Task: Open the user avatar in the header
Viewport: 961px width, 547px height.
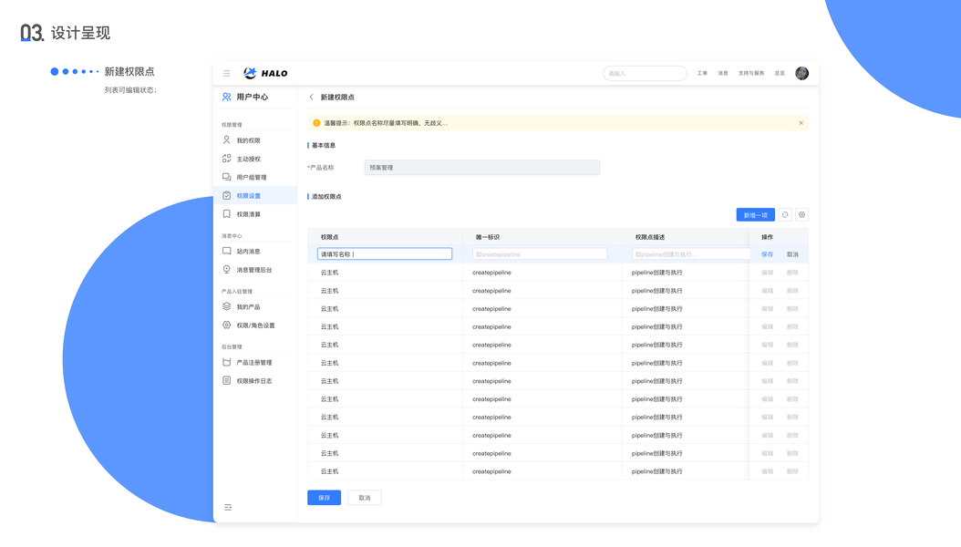Action: click(801, 74)
